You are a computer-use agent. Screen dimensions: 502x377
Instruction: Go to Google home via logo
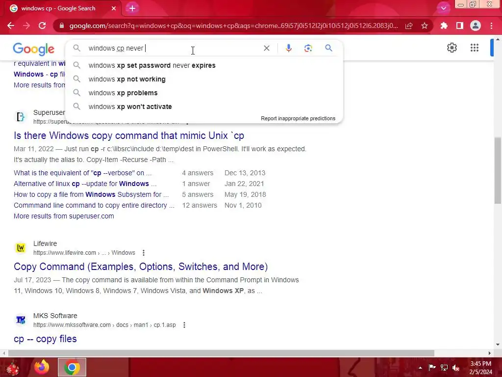click(x=34, y=49)
